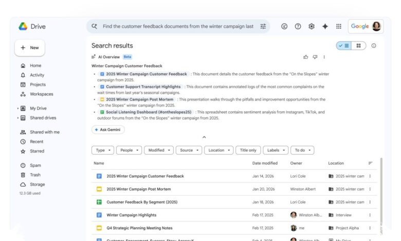Open the To do filter dropdown
Image resolution: width=401 pixels, height=241 pixels.
pos(302,150)
